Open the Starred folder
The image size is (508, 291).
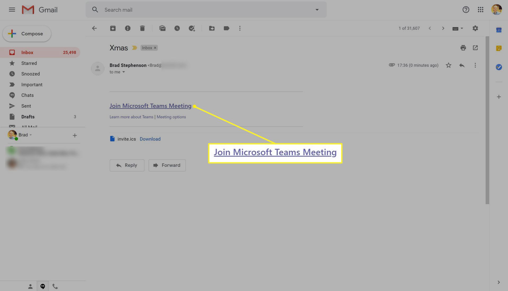coord(40,63)
